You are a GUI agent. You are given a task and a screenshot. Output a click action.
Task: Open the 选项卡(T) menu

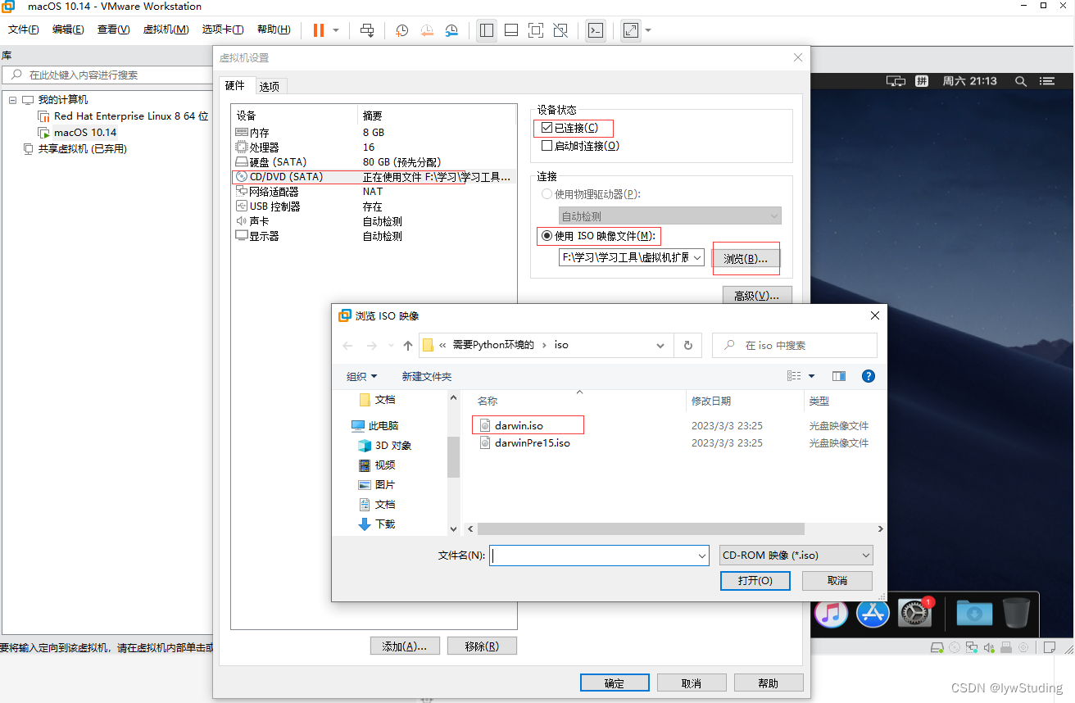point(223,29)
